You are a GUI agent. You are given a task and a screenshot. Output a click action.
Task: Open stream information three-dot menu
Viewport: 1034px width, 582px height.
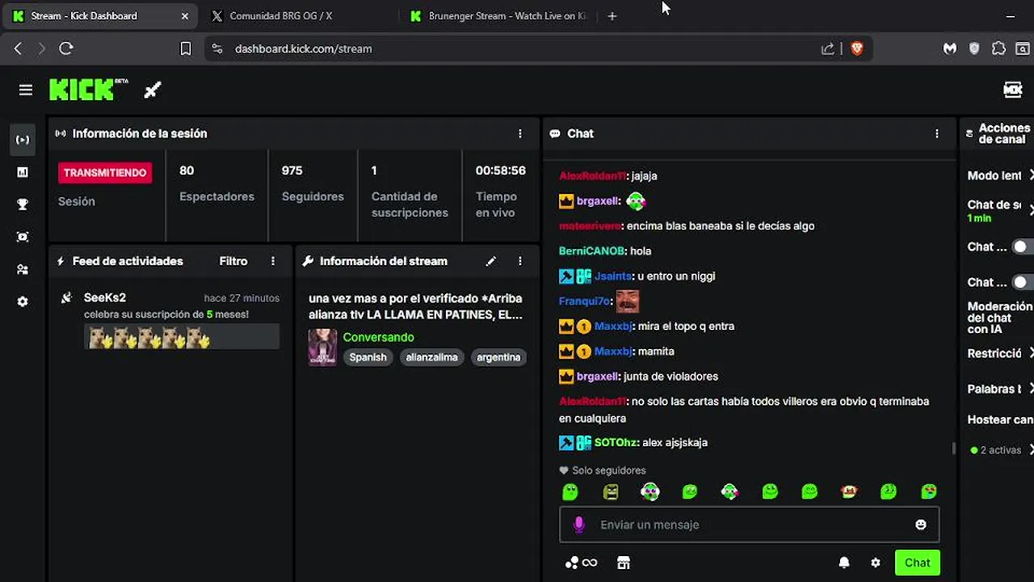[x=520, y=261]
